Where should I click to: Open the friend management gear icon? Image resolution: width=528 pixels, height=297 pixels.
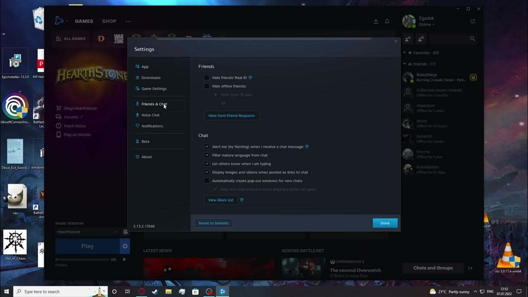click(421, 39)
